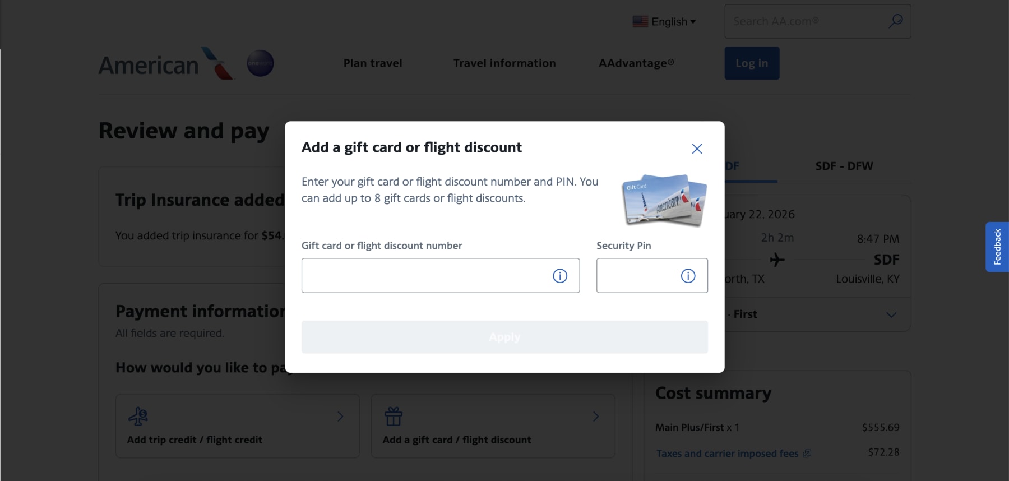Click the info icon in gift card number field

coord(559,275)
